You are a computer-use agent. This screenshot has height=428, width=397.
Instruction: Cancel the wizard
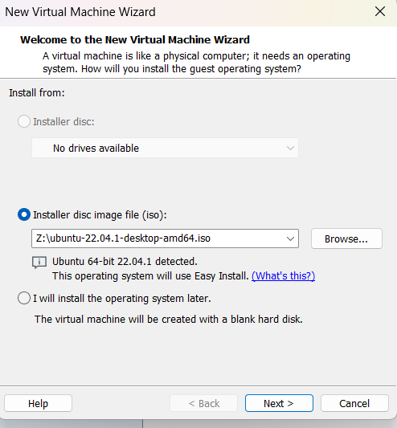tap(354, 403)
